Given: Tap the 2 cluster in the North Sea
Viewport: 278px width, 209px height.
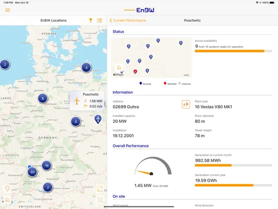Looking at the screenshot, I should pyautogui.click(x=5, y=64).
